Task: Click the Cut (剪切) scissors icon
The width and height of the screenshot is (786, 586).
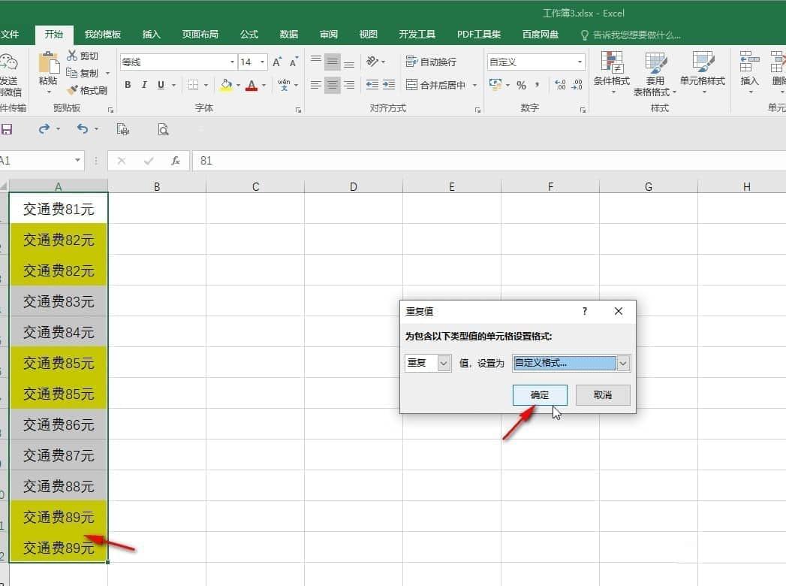Action: click(72, 56)
